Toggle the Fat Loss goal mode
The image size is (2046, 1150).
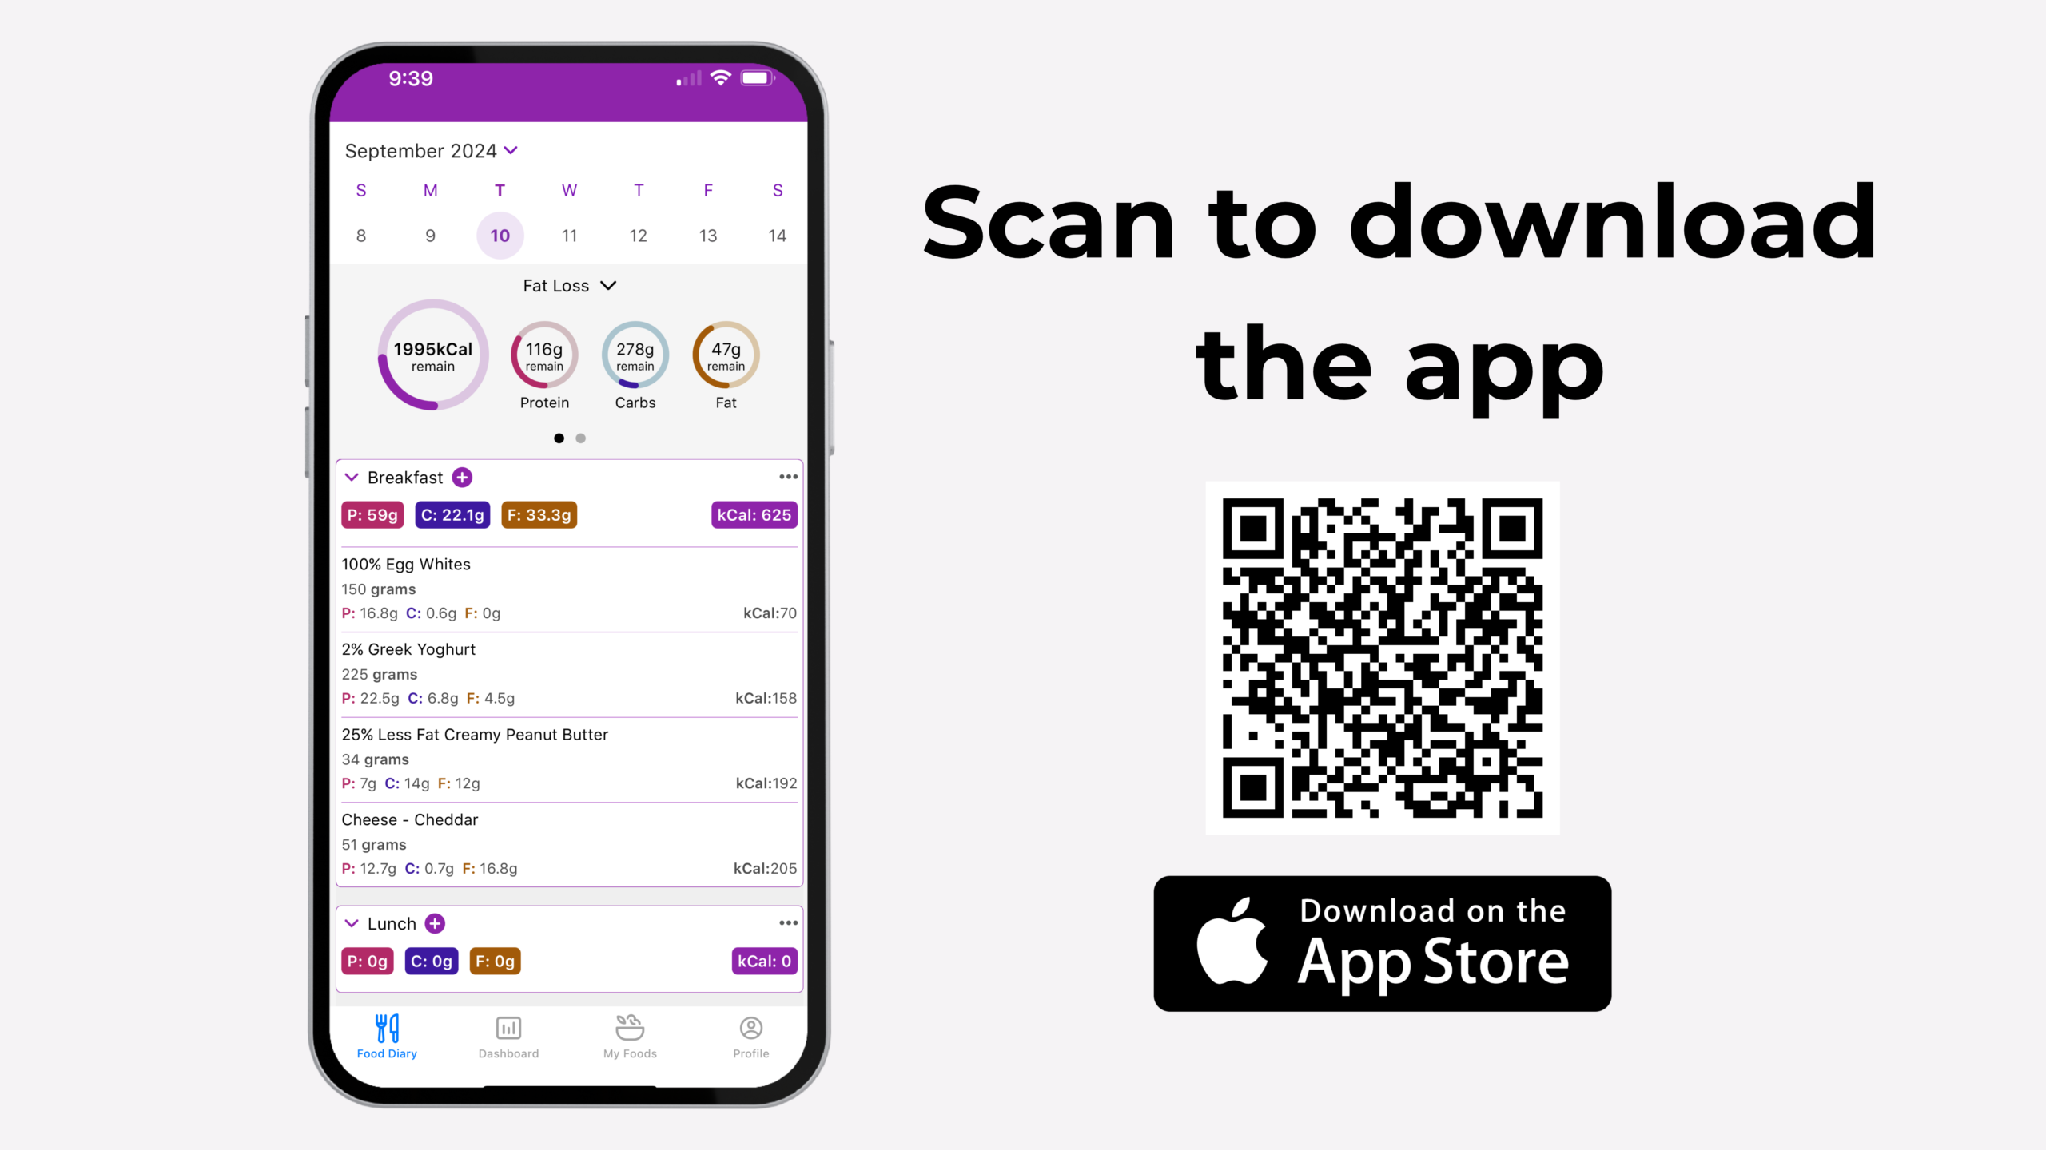(x=567, y=285)
